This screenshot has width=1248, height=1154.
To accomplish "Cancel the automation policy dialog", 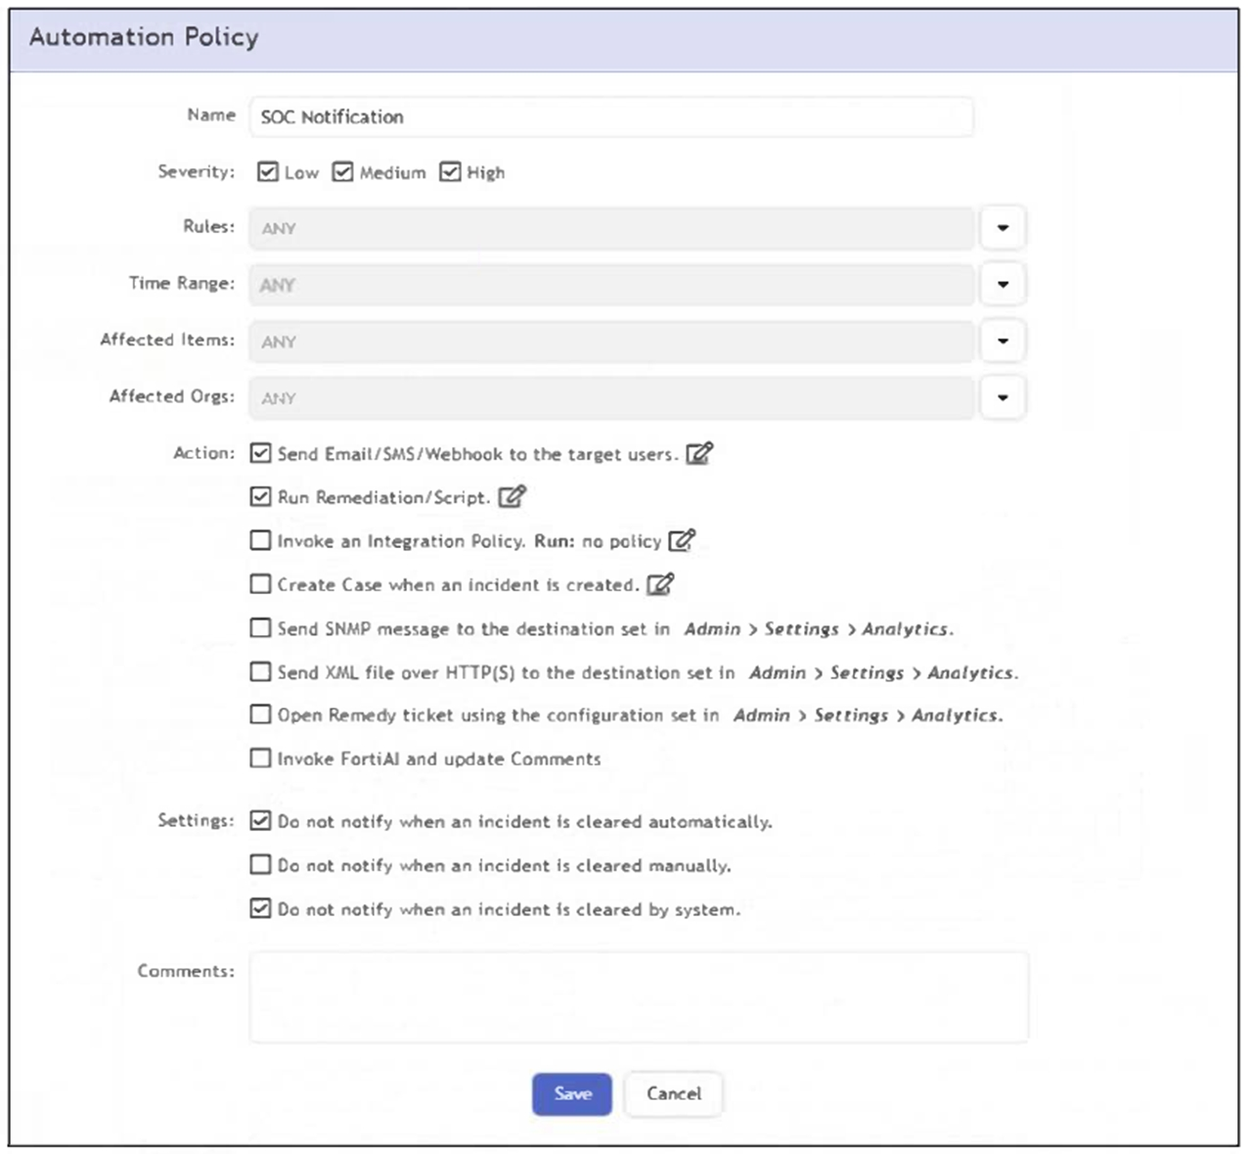I will tap(673, 1093).
